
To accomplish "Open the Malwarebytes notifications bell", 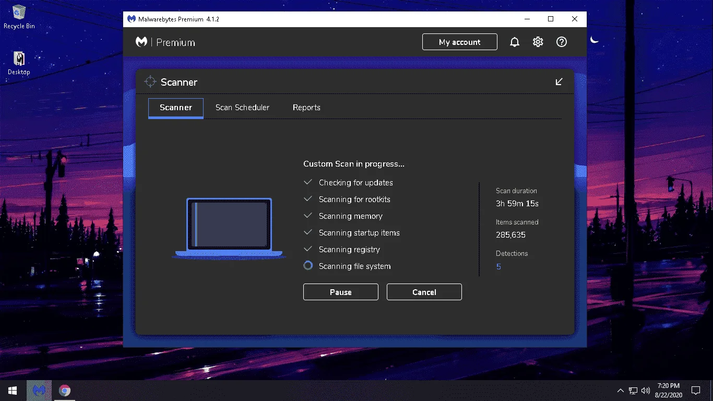I will [x=515, y=42].
